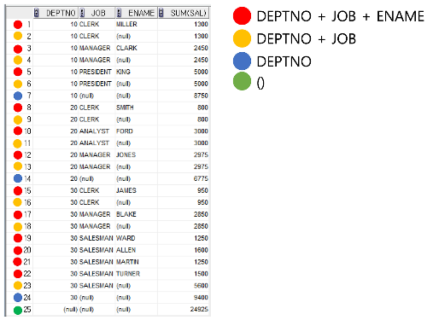Click the (null) JOB cell in row 7
The height and width of the screenshot is (320, 427).
(x=86, y=96)
